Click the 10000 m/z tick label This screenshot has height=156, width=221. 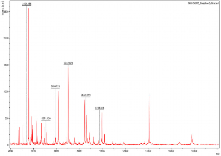(x=102, y=151)
